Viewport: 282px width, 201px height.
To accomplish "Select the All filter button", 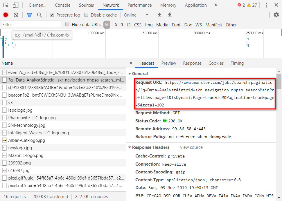I will pyautogui.click(x=107, y=25).
